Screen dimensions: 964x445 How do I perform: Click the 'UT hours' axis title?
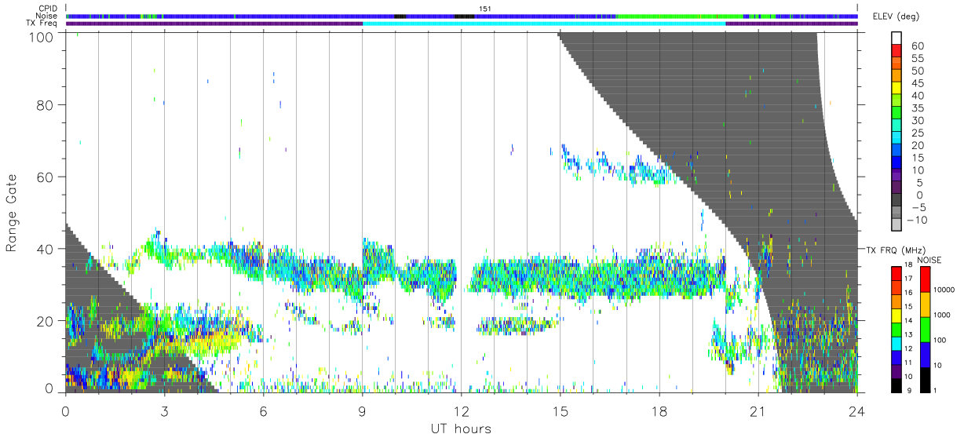coord(461,429)
